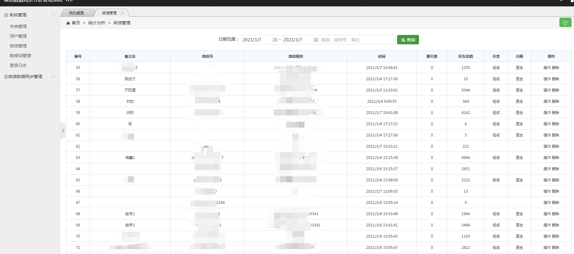
Task: Click the 系统管理 menu icon
Action: (x=6, y=15)
